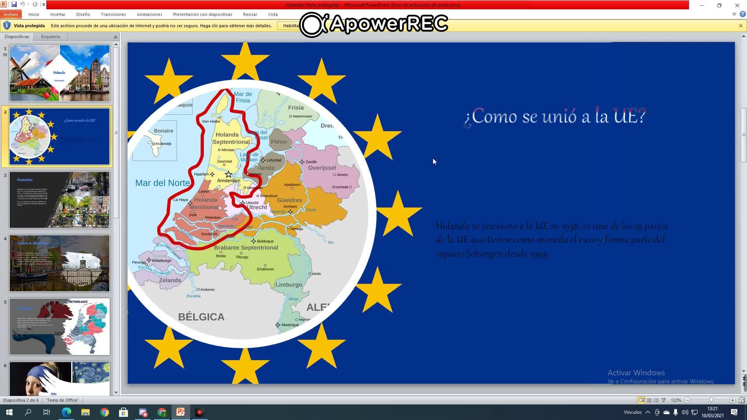The image size is (747, 420).
Task: Open the Transiciones ribbon tab
Action: 113,14
